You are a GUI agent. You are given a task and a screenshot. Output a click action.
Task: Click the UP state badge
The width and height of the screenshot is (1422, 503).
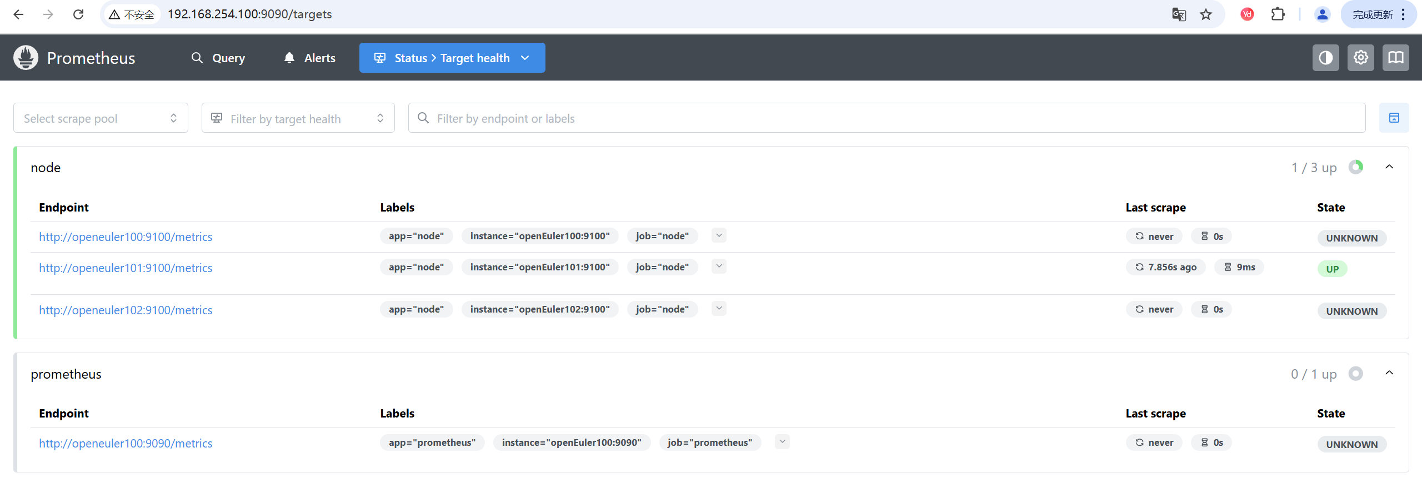point(1332,269)
